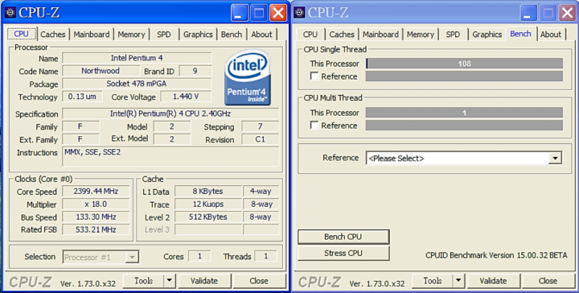Screen dimensions: 579x293
Task: Click the multi thread Reference score bar
Action: click(x=464, y=126)
